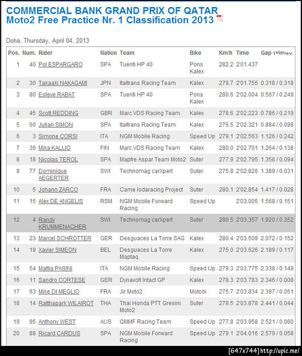Click the Time column header
Image resolution: width=302 pixels, height=356 pixels.
[x=242, y=53]
